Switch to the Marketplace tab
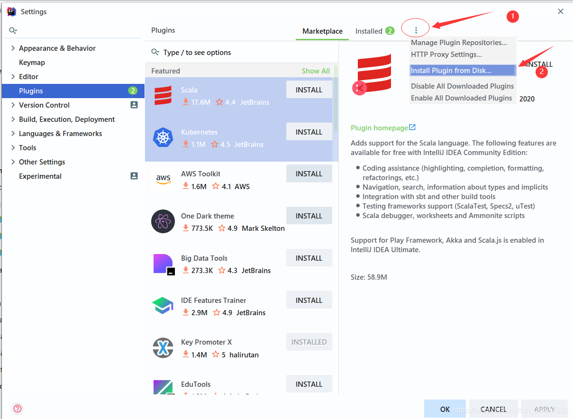Viewport: 573px width, 419px height. point(322,31)
